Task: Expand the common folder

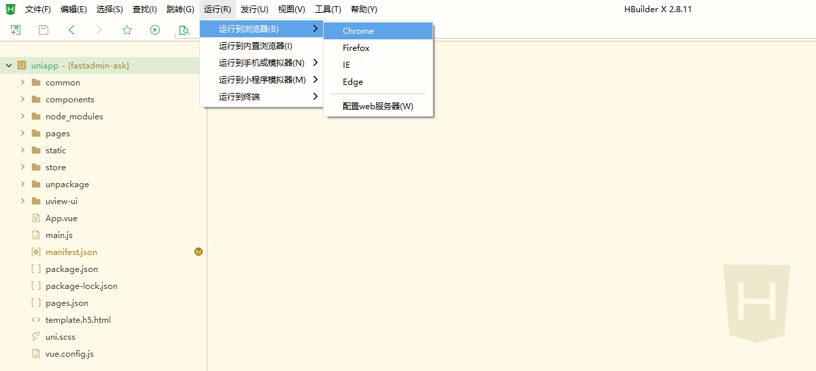Action: [x=22, y=83]
